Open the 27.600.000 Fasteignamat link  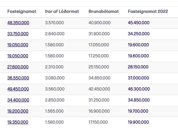pos(18,67)
